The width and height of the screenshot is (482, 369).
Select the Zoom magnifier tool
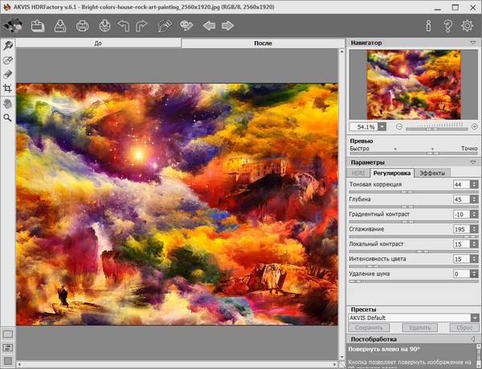[8, 117]
